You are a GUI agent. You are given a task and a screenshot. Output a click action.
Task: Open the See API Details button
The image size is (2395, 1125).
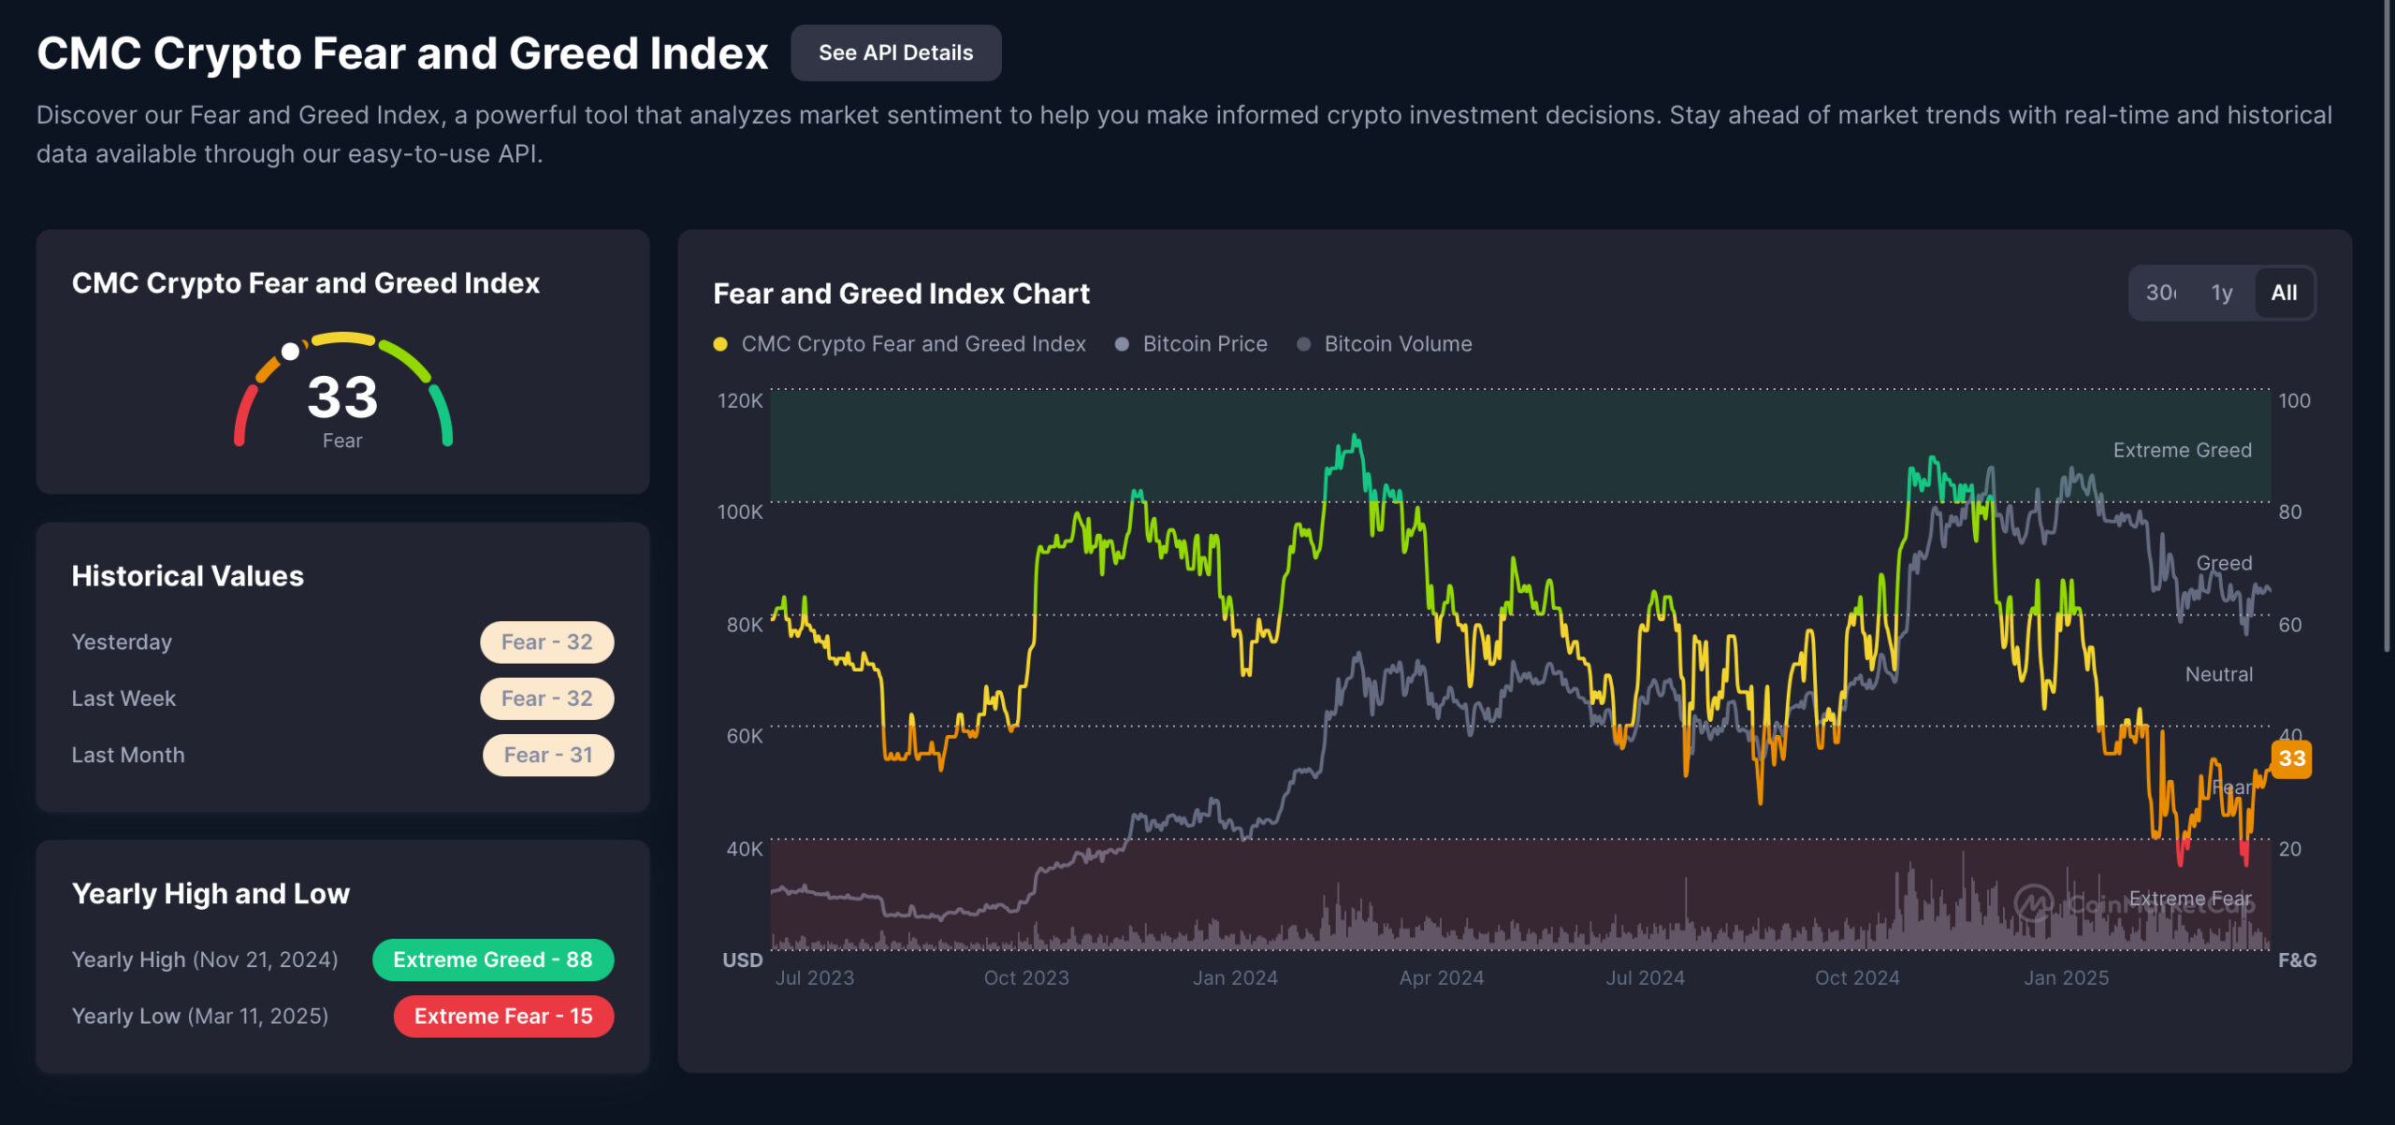895,53
